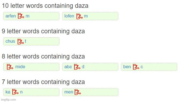The image size is (182, 102).
Task: Open the word link starting with arfen
Action: click(17, 16)
